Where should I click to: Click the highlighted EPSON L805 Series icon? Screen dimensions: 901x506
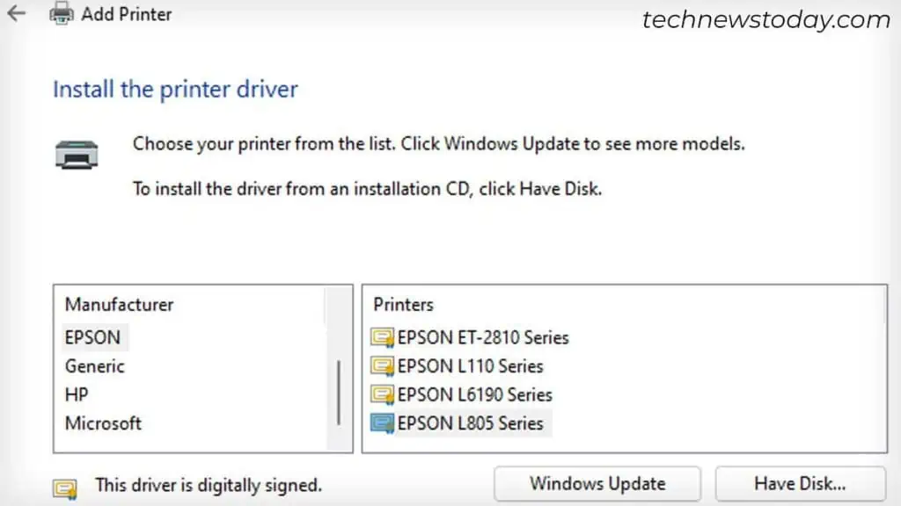click(x=382, y=424)
